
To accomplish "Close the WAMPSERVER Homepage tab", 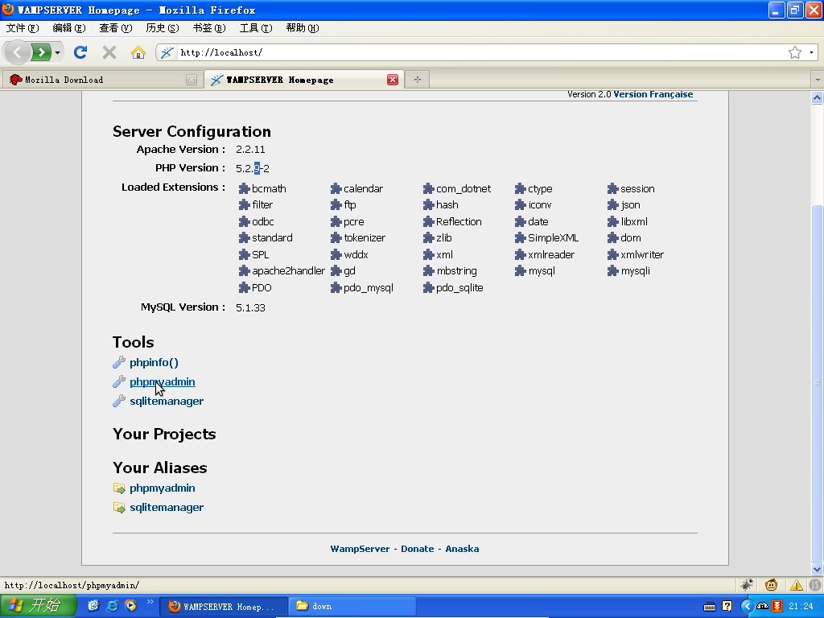I will (x=393, y=80).
